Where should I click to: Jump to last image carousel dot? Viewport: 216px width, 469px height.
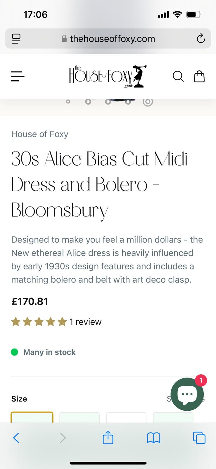click(148, 102)
